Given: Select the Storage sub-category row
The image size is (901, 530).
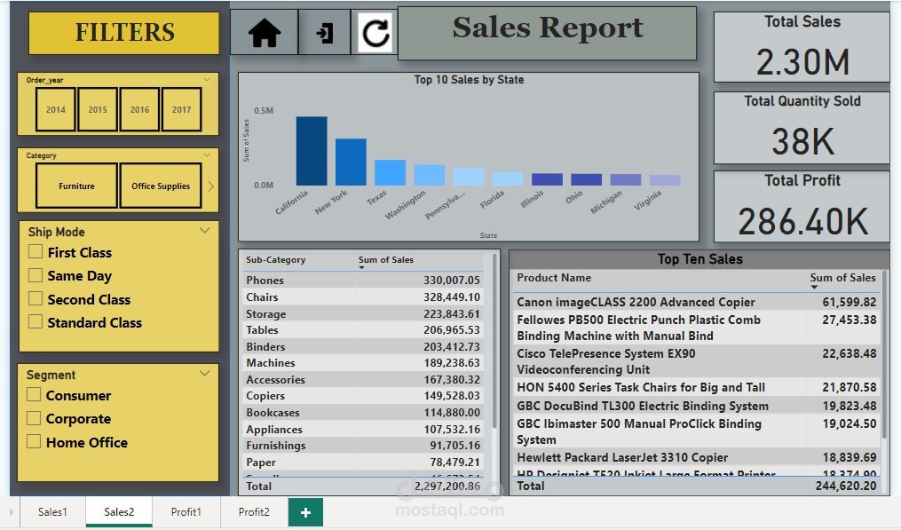Looking at the screenshot, I should 363,313.
